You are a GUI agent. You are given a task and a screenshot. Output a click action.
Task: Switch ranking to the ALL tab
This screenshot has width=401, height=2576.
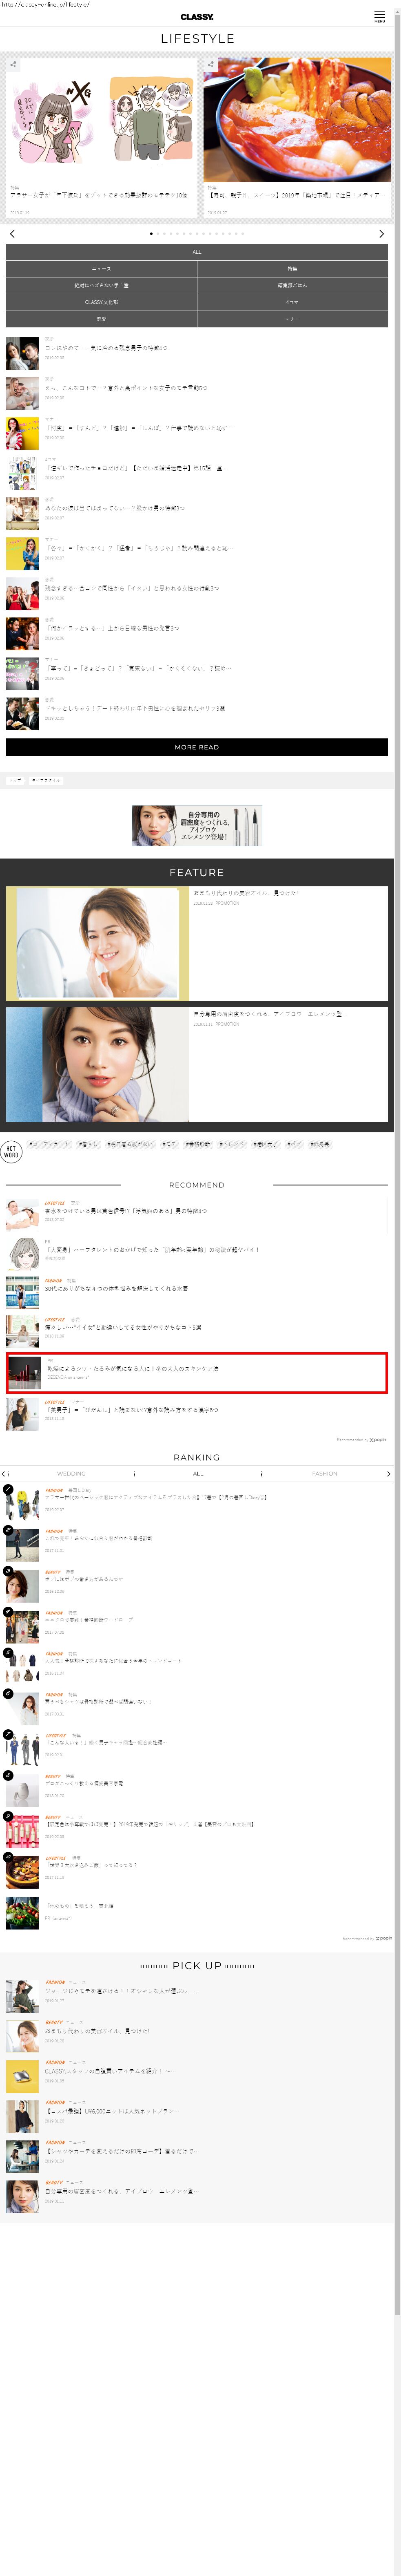(x=197, y=1473)
